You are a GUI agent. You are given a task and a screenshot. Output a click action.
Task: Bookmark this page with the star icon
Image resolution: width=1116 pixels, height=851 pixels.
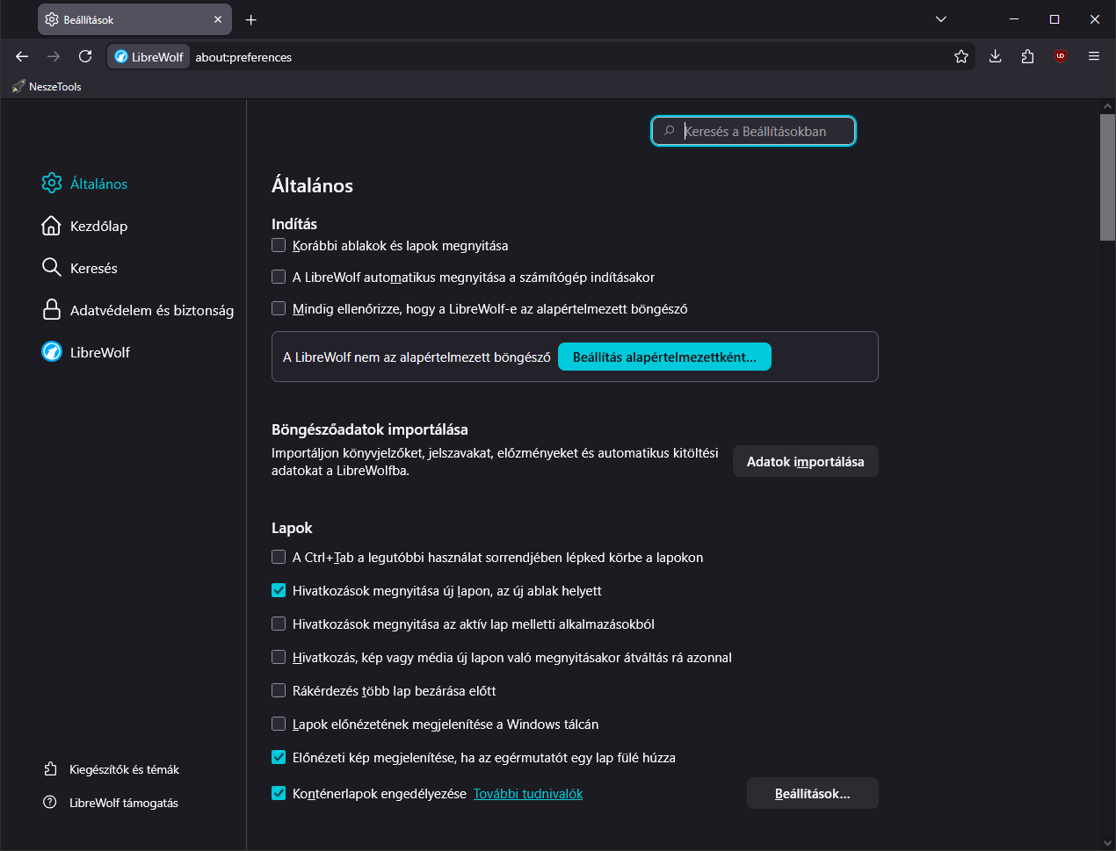(961, 56)
